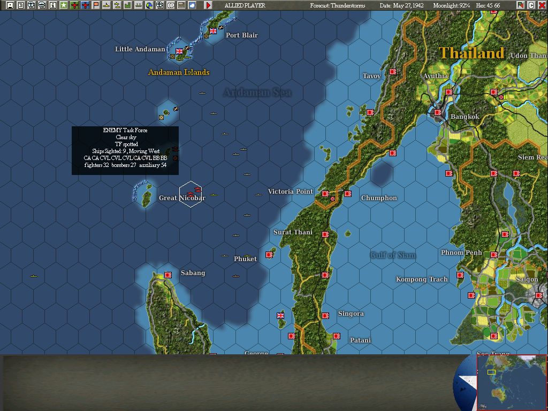Click the 'ALLIED PLAYER' label
The height and width of the screenshot is (411, 548).
point(245,5)
